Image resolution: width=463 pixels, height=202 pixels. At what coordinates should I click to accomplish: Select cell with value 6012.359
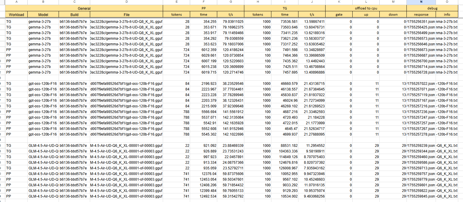pyautogui.click(x=204, y=50)
